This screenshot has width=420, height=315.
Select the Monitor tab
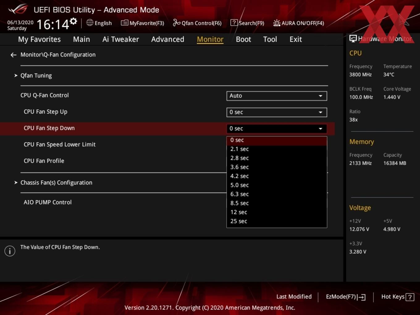(x=210, y=40)
